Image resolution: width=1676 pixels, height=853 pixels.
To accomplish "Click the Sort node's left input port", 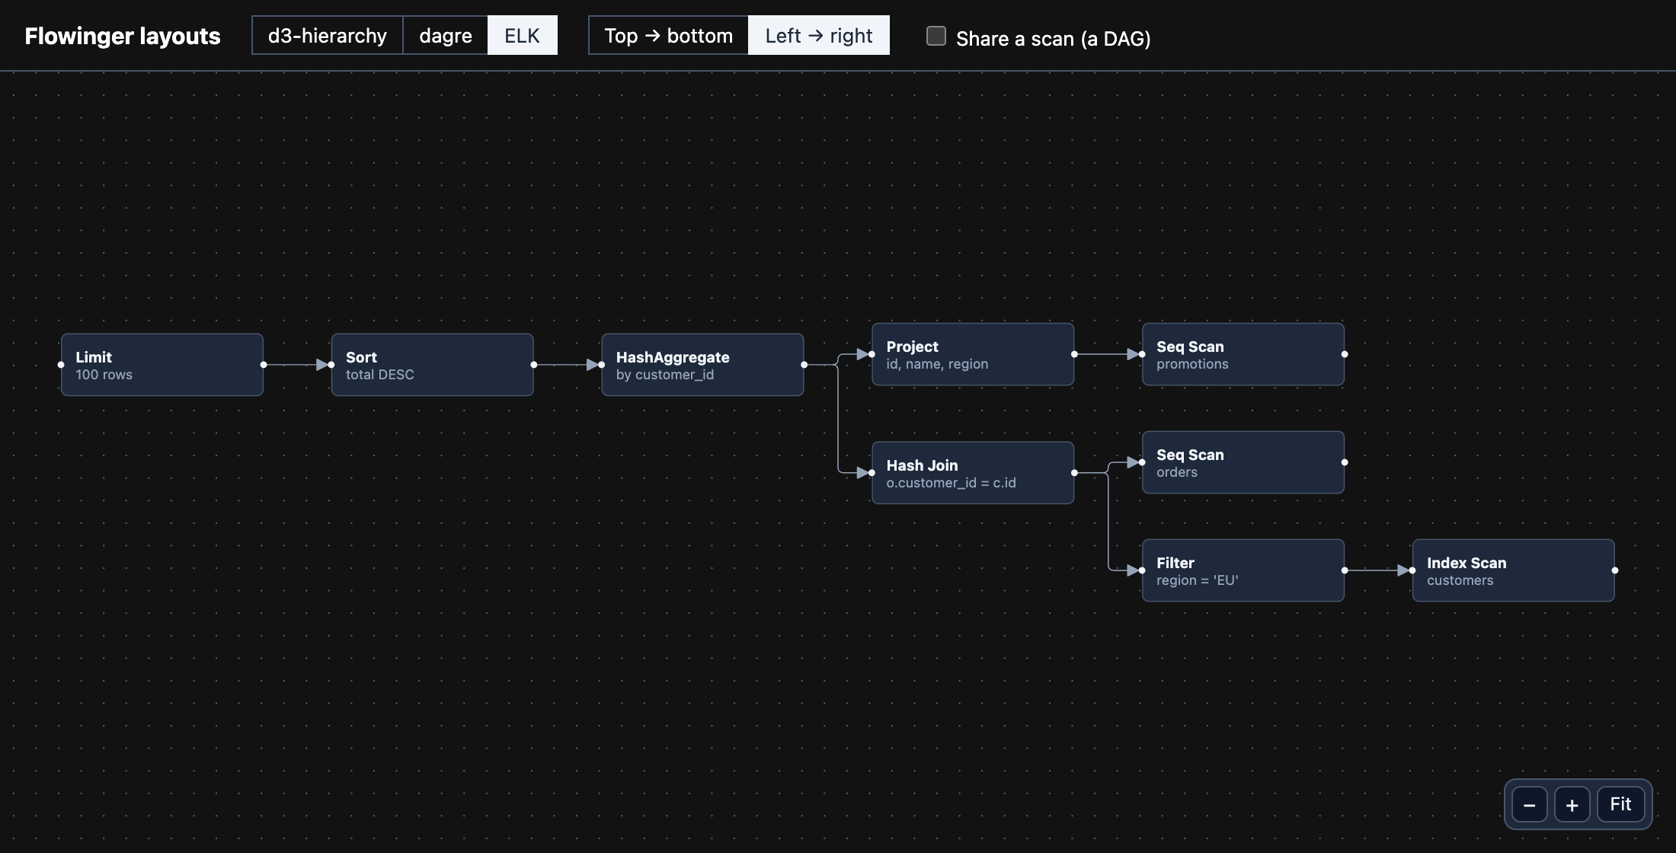I will point(331,365).
